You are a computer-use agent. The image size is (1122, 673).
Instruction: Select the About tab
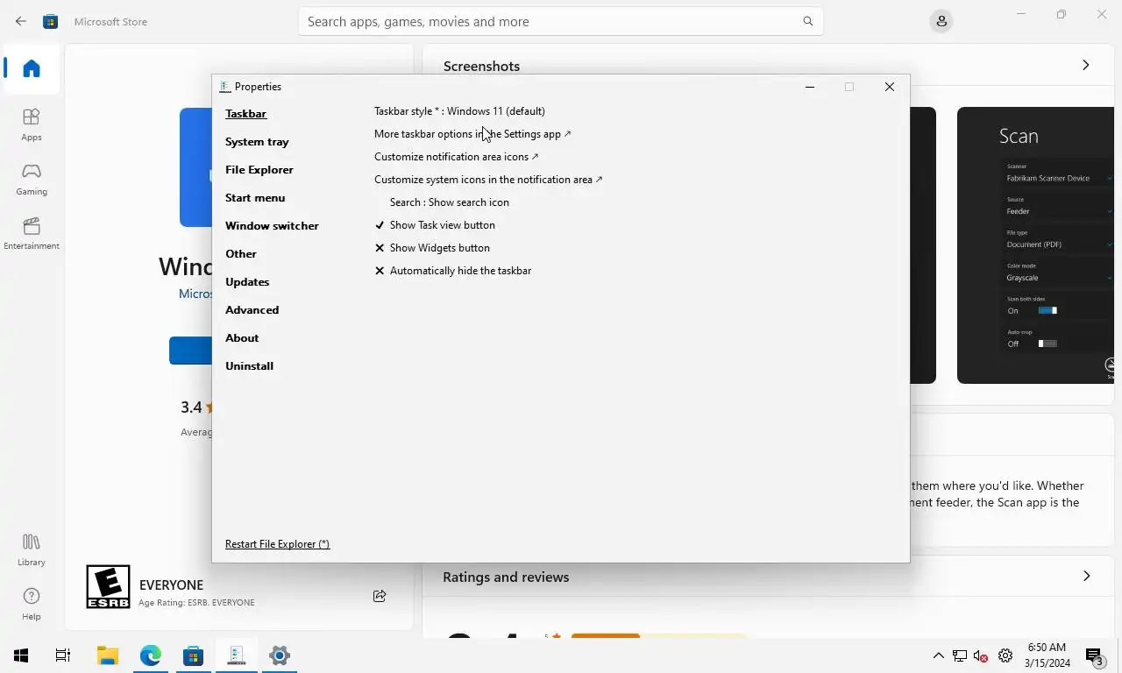tap(242, 338)
